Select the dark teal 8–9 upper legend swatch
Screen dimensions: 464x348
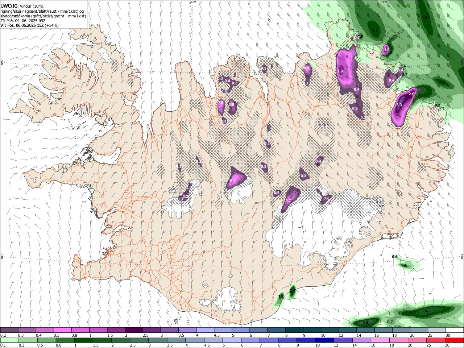coord(294,330)
